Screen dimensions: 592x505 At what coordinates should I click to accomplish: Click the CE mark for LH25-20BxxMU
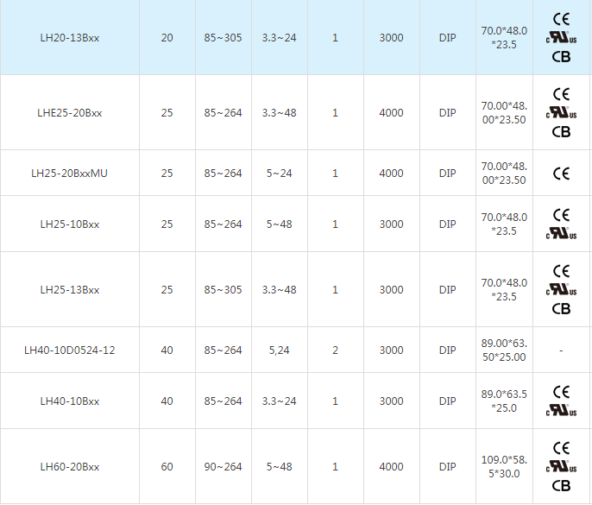[561, 174]
